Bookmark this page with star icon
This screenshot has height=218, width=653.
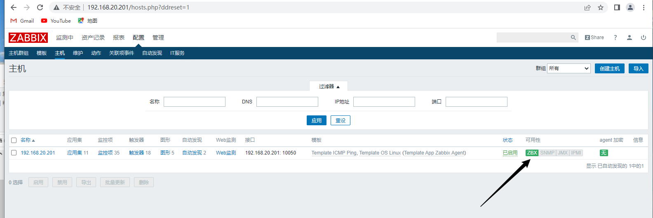[600, 7]
